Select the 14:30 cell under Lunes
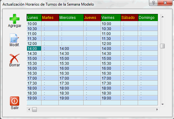 point(34,54)
